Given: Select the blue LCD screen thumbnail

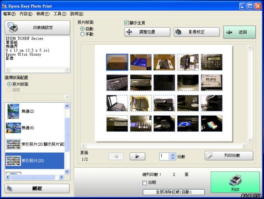Looking at the screenshot, I should [188, 123].
